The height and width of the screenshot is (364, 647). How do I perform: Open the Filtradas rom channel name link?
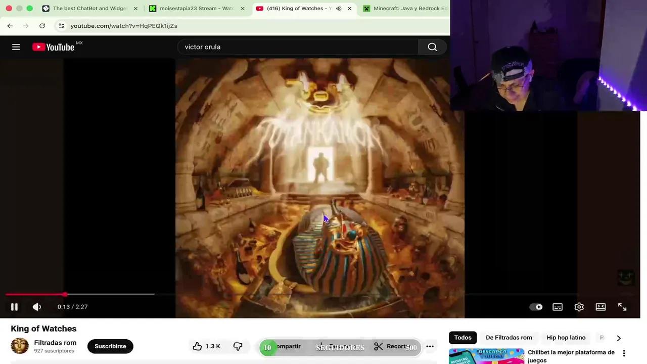point(55,343)
